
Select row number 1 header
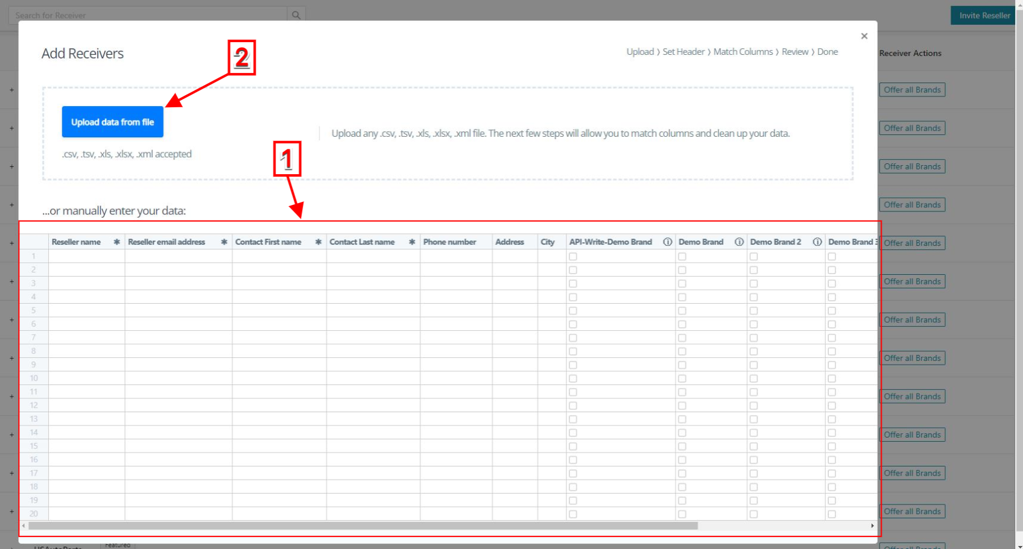click(34, 256)
